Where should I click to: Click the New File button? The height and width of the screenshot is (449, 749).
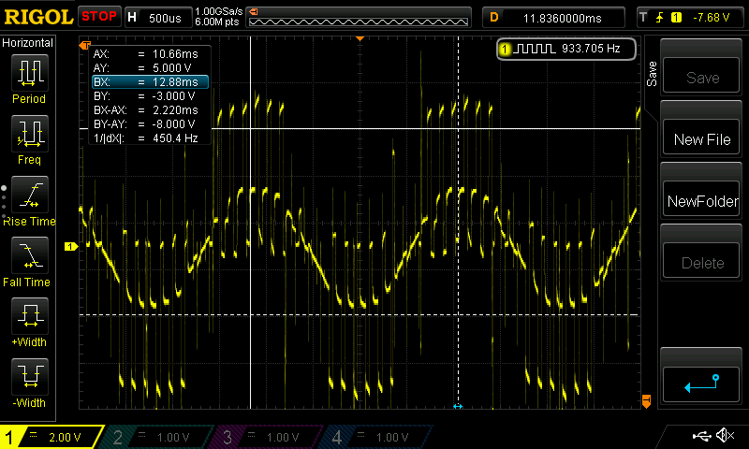click(x=700, y=137)
